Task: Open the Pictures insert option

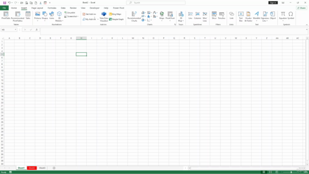Action: [x=38, y=16]
